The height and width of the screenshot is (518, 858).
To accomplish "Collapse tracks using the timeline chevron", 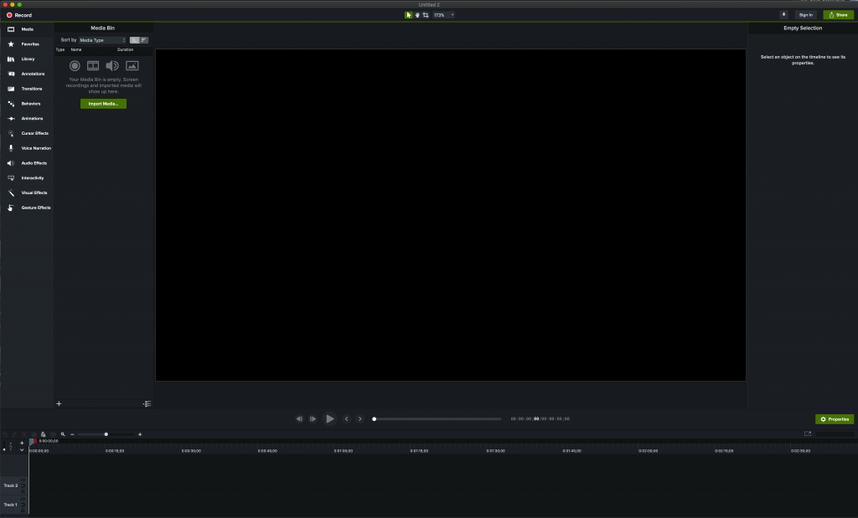I will point(22,450).
